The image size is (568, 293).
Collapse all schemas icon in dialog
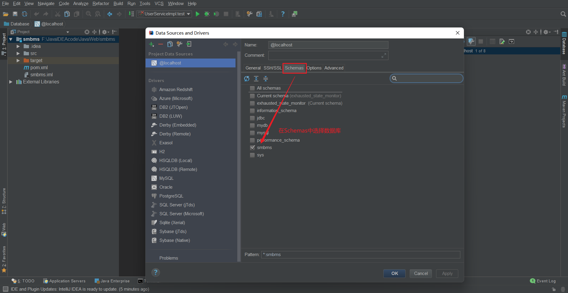(x=266, y=79)
